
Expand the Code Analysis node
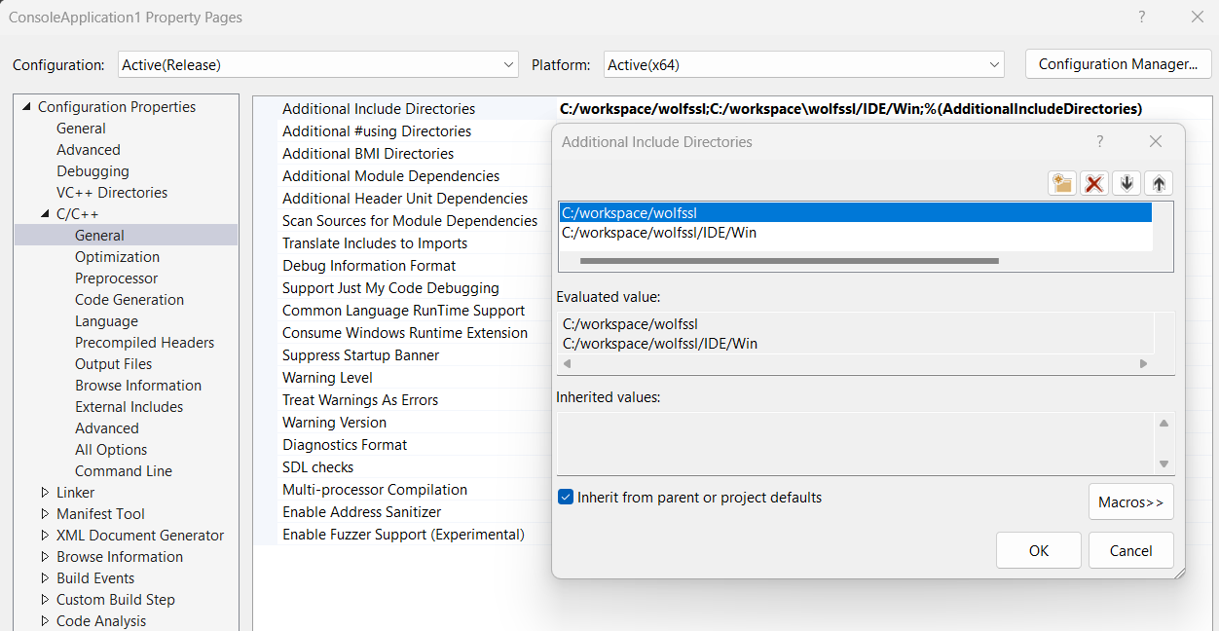click(45, 621)
